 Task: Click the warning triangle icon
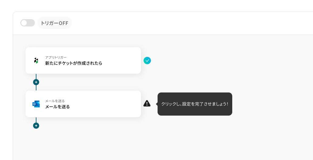tap(147, 104)
